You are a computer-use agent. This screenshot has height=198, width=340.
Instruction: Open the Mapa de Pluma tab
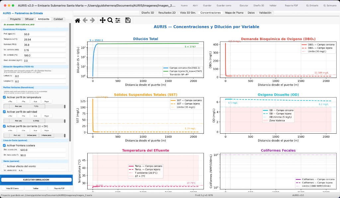point(234,13)
